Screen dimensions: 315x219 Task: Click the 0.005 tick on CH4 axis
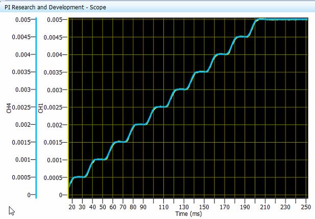coord(22,20)
